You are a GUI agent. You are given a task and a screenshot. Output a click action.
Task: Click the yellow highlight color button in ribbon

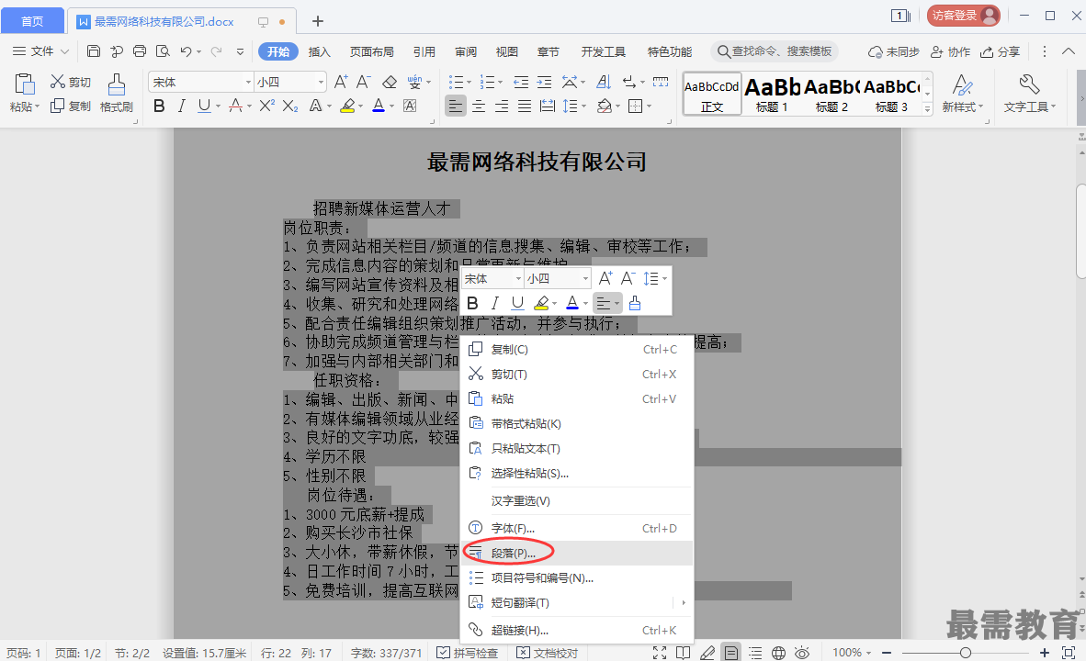347,106
